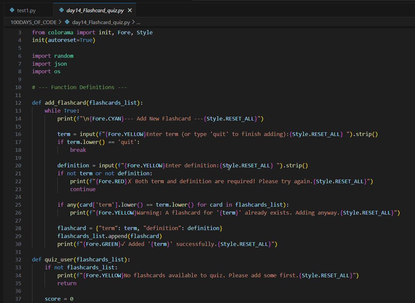
Task: Click the breadcrumb ellipsis symbol
Action: coord(138,22)
